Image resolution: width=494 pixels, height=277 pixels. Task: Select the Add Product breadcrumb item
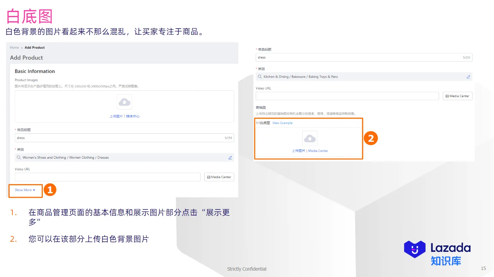point(35,47)
